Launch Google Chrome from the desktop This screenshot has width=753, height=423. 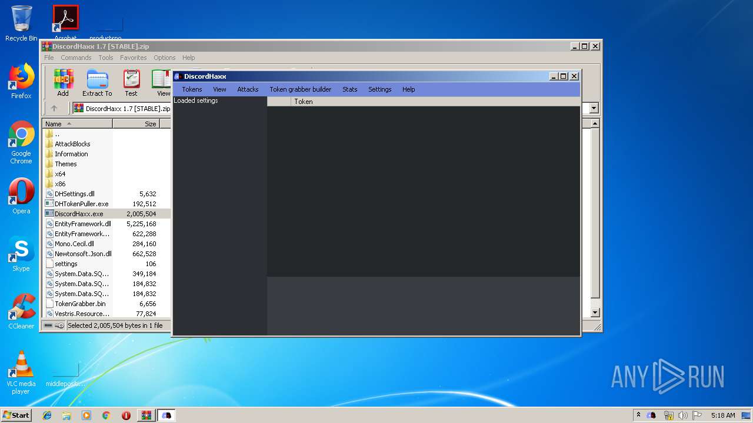pos(21,142)
